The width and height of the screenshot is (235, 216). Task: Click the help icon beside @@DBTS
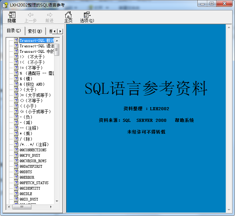point(16,172)
